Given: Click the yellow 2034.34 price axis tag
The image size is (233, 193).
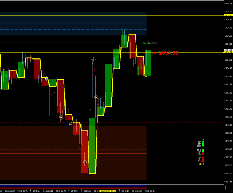Looking at the screenshot, I should [x=229, y=52].
